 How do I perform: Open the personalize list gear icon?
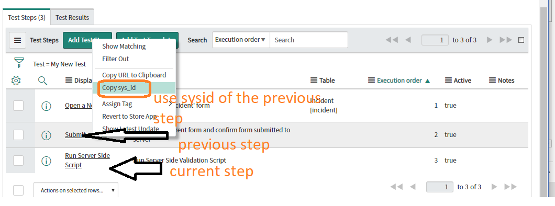(x=16, y=81)
